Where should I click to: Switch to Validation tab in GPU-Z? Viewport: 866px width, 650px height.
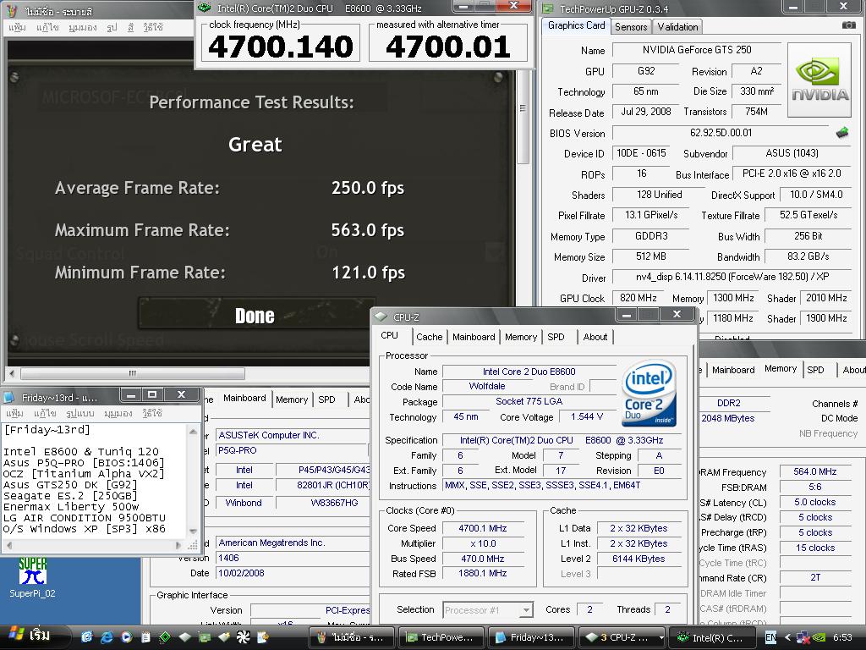click(x=677, y=26)
